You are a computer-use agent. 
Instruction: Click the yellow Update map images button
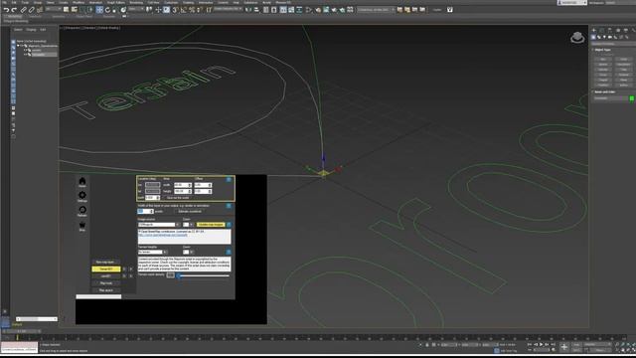(x=211, y=225)
